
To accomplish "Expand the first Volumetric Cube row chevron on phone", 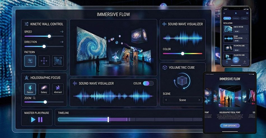I will click(247, 48).
